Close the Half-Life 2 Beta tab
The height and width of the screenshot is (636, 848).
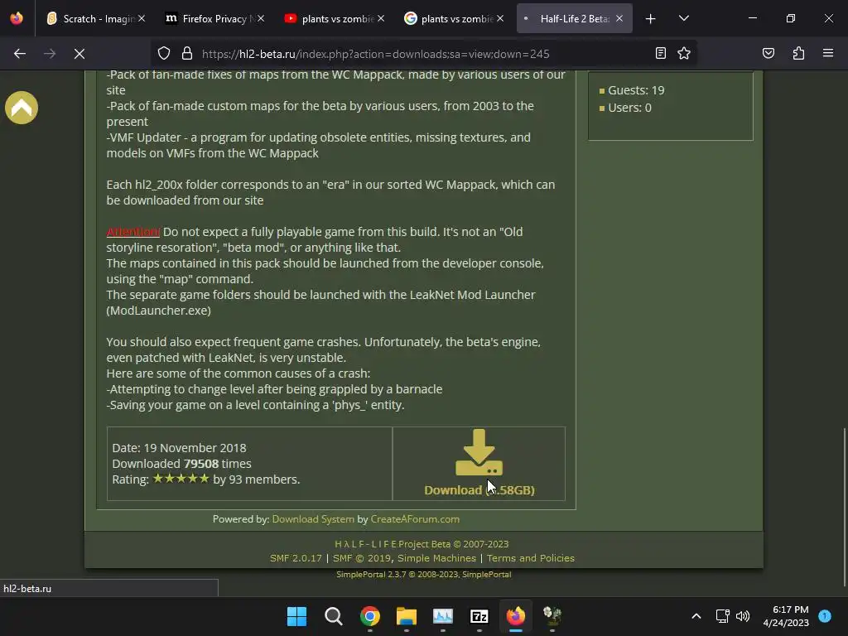point(619,18)
